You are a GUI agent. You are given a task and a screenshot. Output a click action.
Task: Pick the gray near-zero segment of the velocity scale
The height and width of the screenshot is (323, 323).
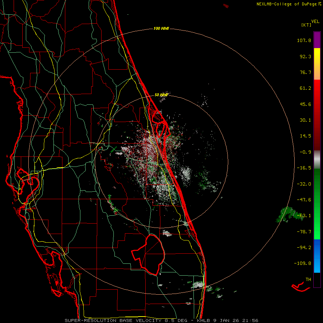[317, 160]
